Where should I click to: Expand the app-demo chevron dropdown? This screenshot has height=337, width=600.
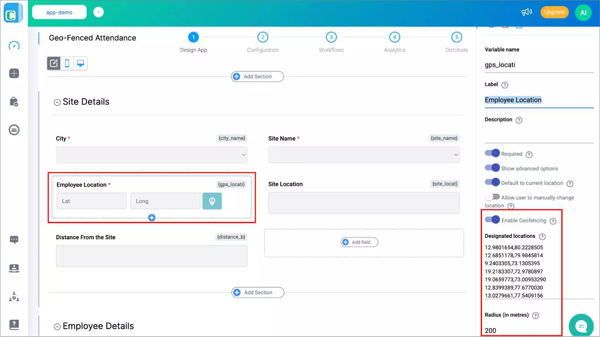point(98,12)
